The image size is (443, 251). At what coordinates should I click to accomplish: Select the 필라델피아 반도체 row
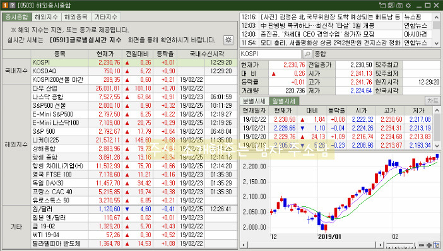click(x=134, y=243)
